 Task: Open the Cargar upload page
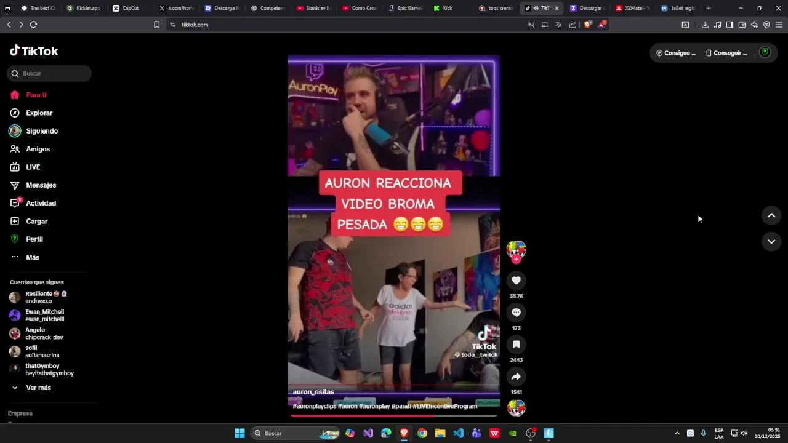tap(29, 221)
